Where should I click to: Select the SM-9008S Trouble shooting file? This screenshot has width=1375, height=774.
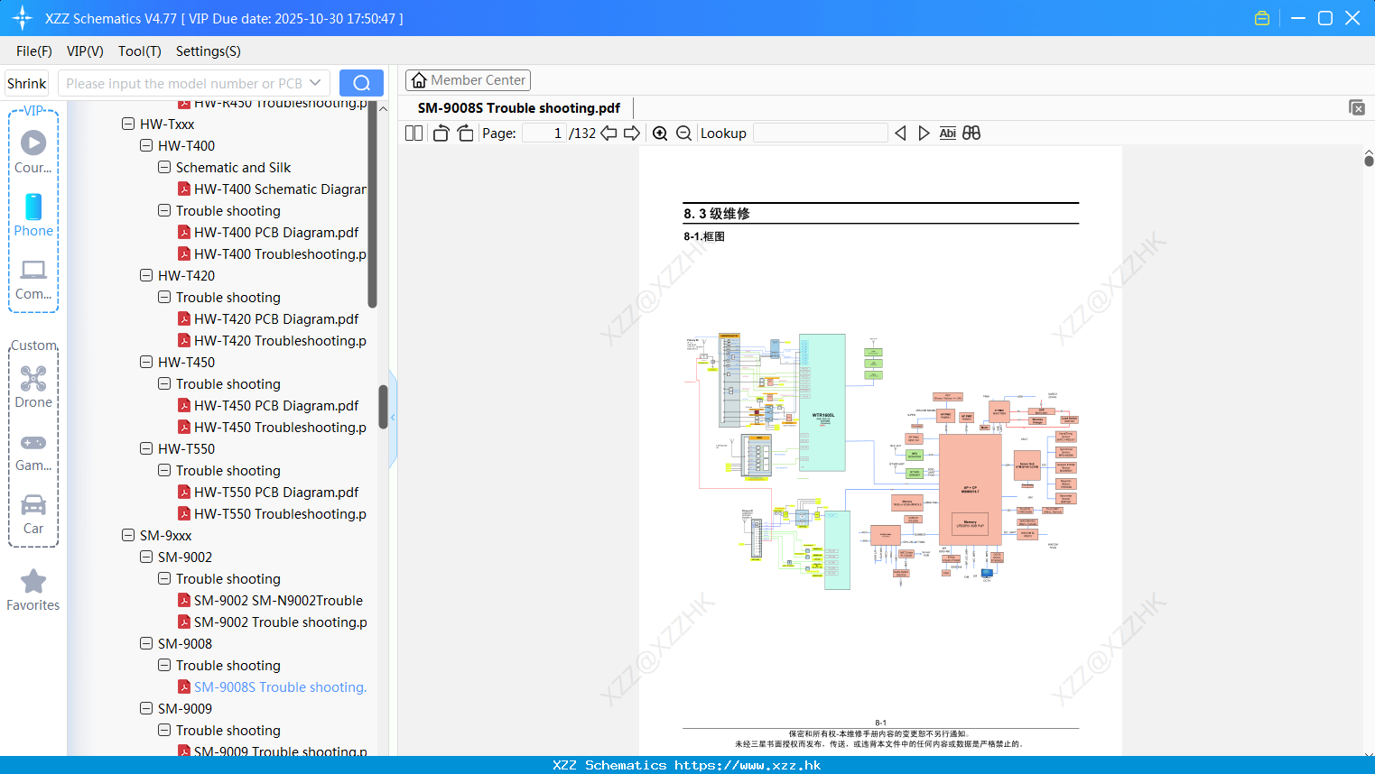coord(281,687)
